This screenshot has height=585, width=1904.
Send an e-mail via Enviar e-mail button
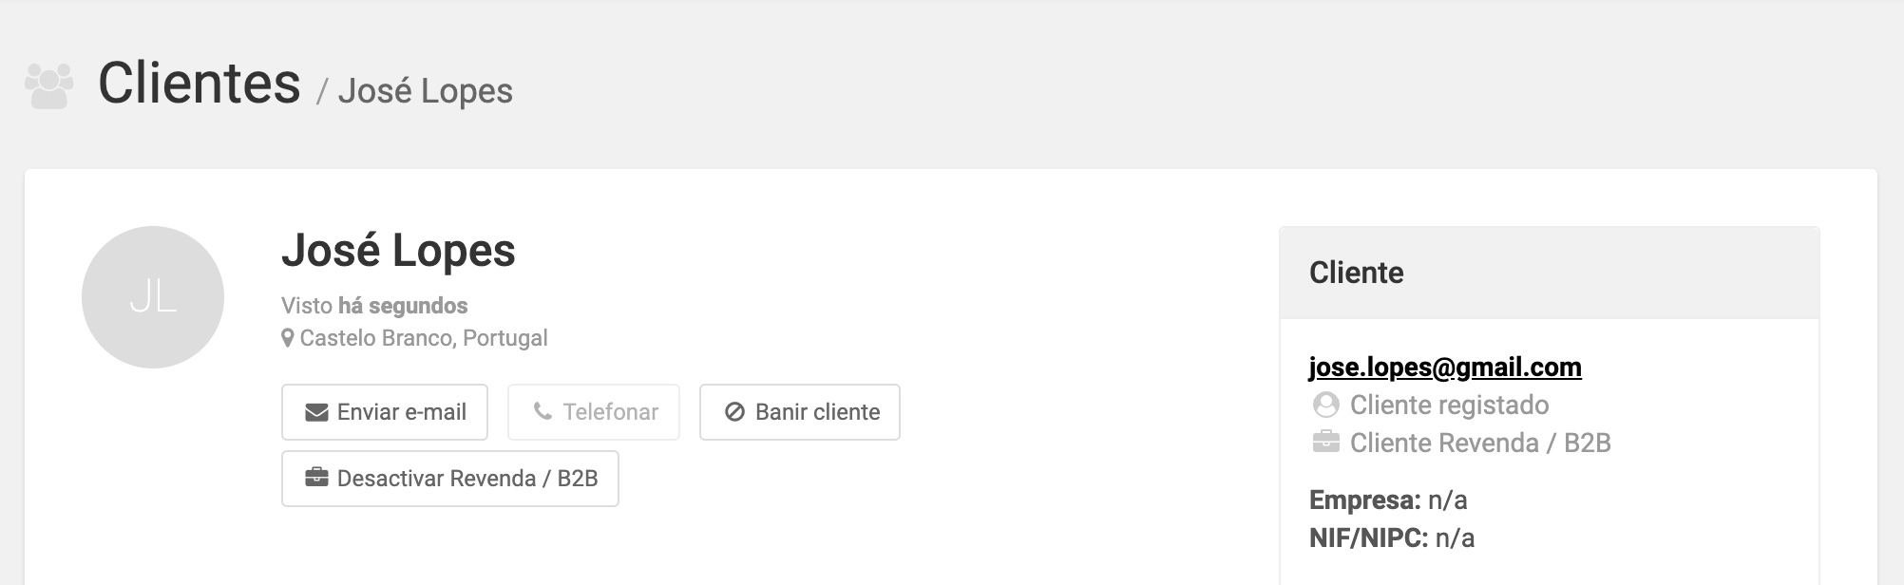385,412
